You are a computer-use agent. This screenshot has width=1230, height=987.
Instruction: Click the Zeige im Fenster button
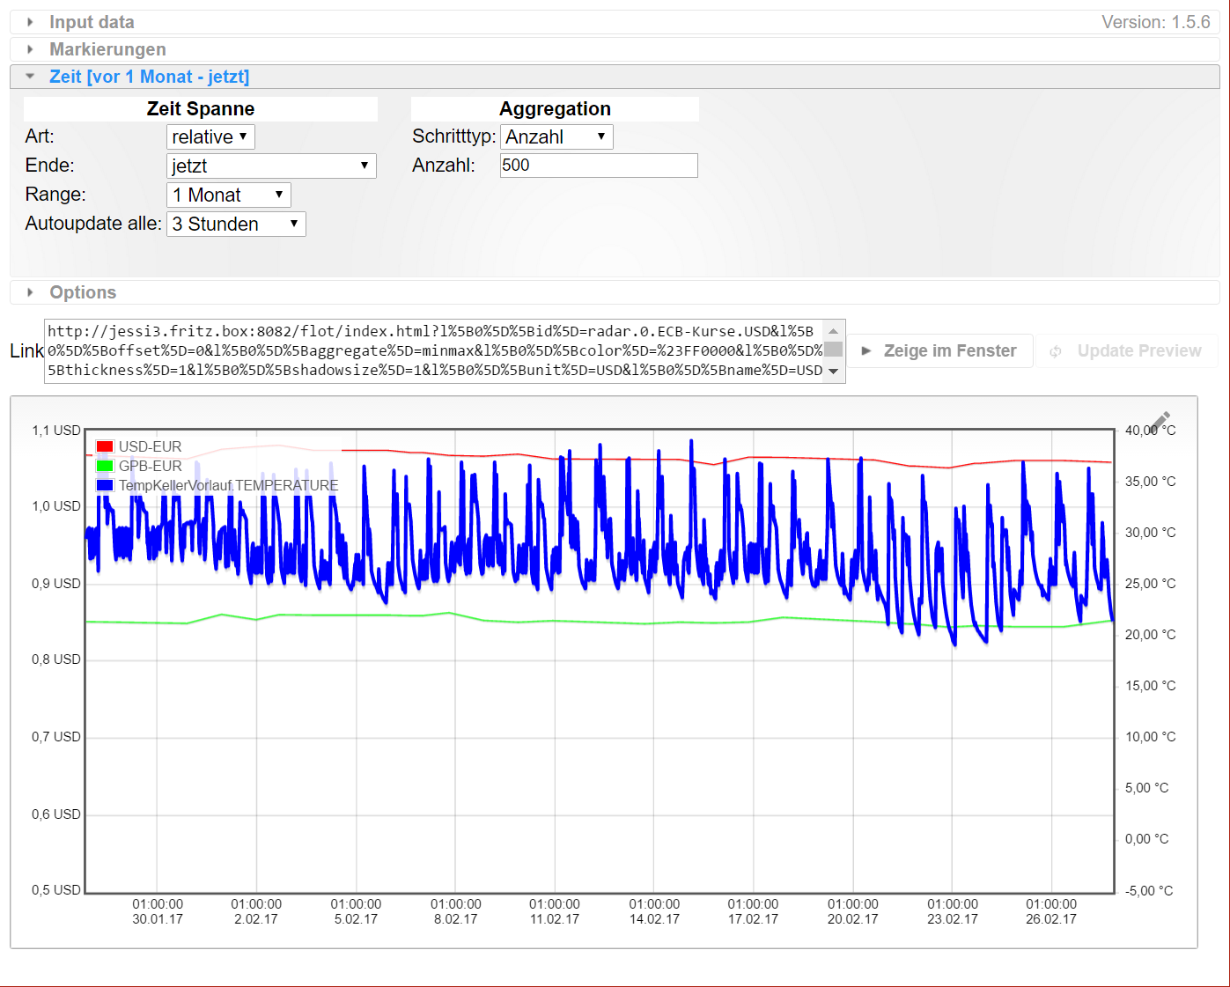939,350
